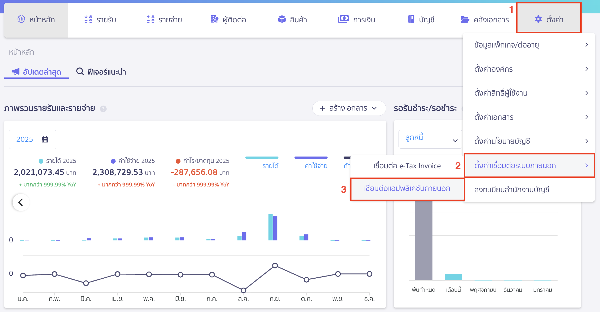Select the ผู้ติดต่อ contacts icon
The height and width of the screenshot is (312, 600).
coord(214,19)
